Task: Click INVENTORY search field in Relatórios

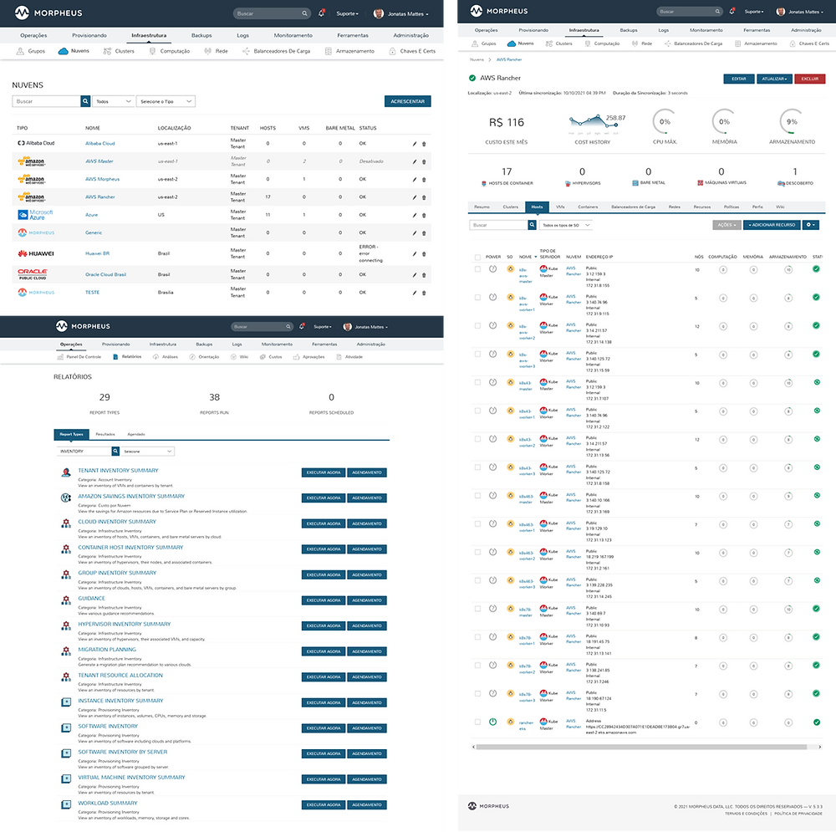Action: point(84,452)
